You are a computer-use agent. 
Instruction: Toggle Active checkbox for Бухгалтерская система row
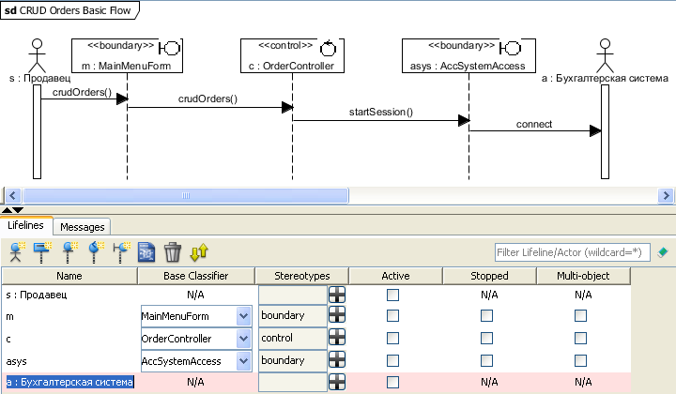(392, 382)
